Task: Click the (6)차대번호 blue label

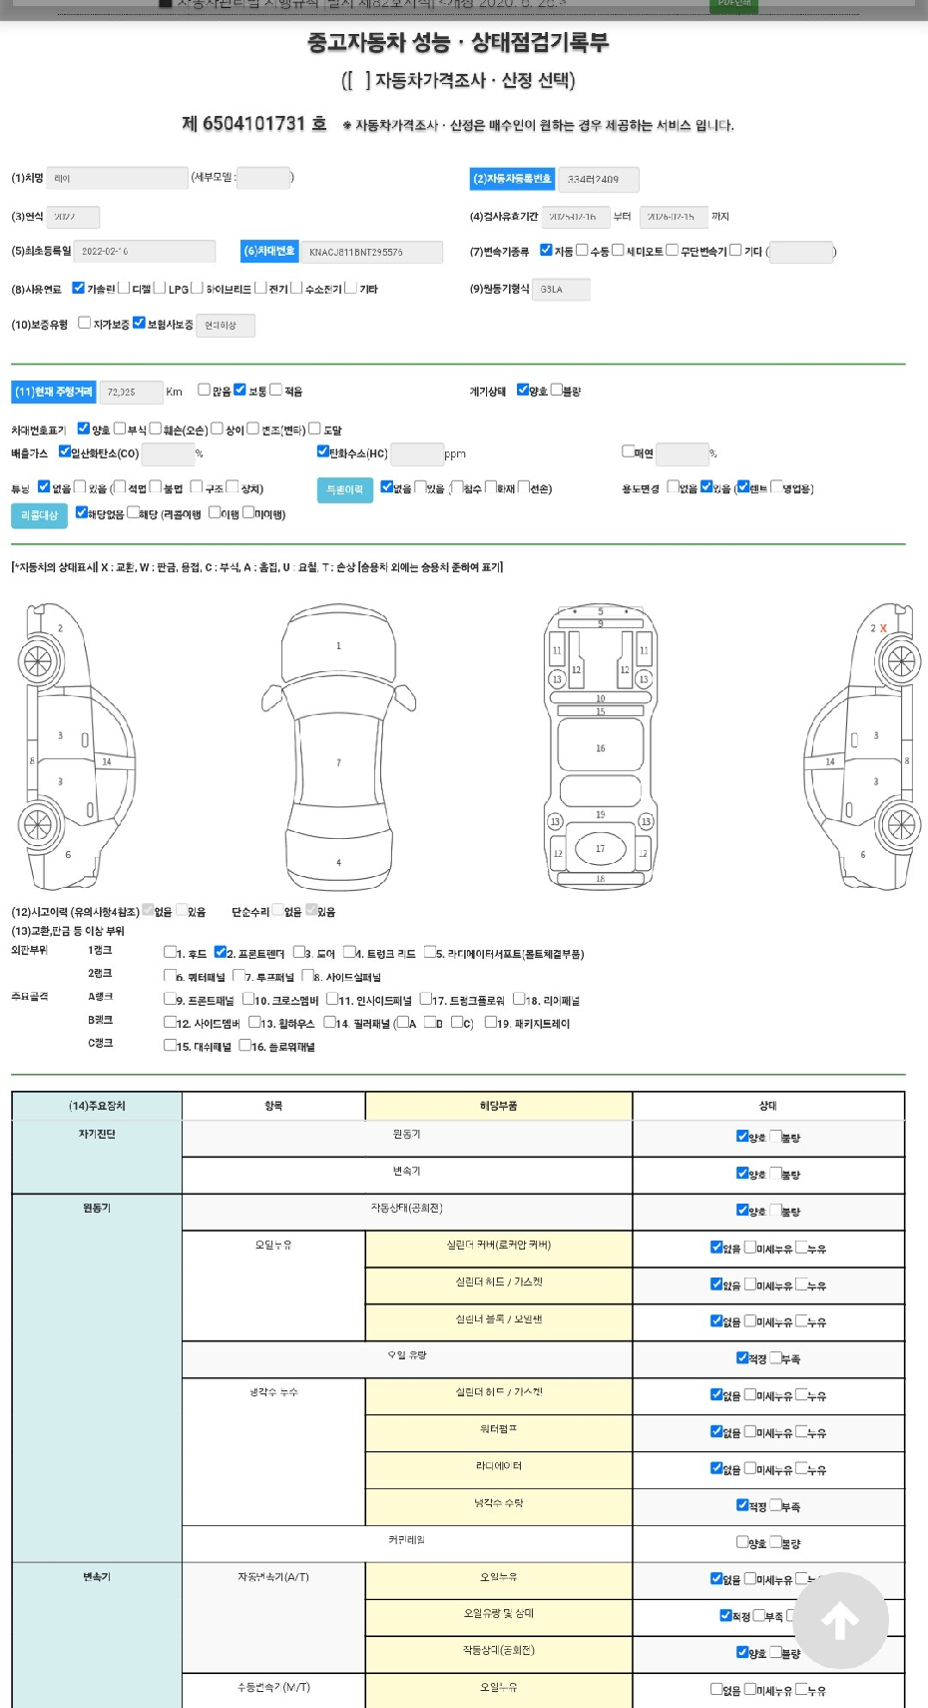Action: (269, 252)
